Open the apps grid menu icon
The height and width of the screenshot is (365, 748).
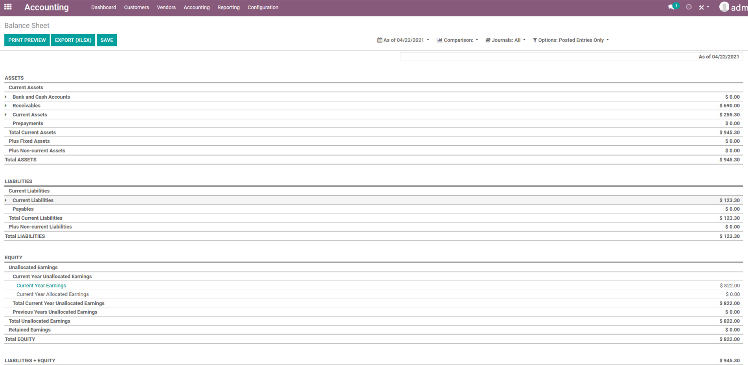[x=8, y=7]
